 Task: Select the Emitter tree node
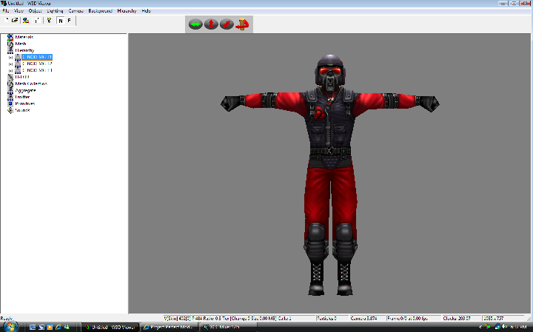(x=22, y=97)
